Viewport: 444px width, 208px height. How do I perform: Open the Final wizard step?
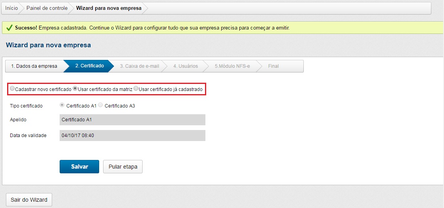pyautogui.click(x=273, y=66)
